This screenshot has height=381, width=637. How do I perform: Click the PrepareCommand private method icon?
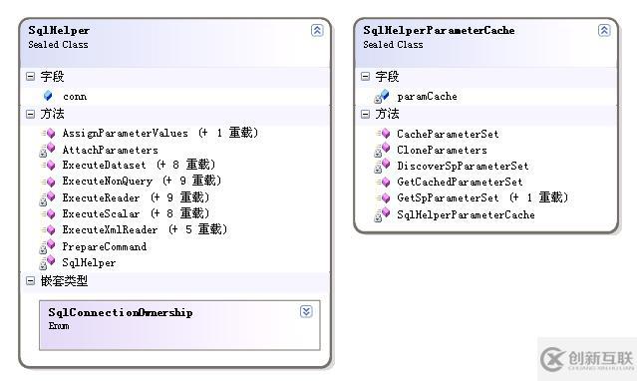[x=47, y=246]
